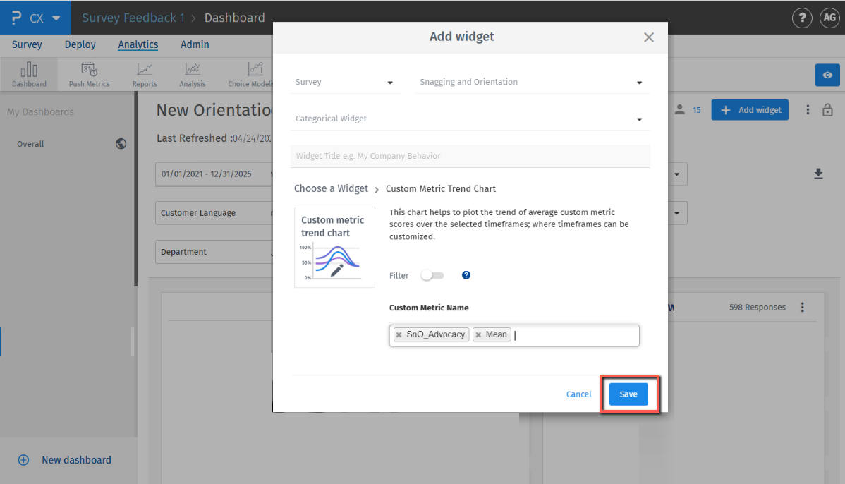Toggle the dashboard preview eye button
The width and height of the screenshot is (845, 484).
[x=827, y=75]
